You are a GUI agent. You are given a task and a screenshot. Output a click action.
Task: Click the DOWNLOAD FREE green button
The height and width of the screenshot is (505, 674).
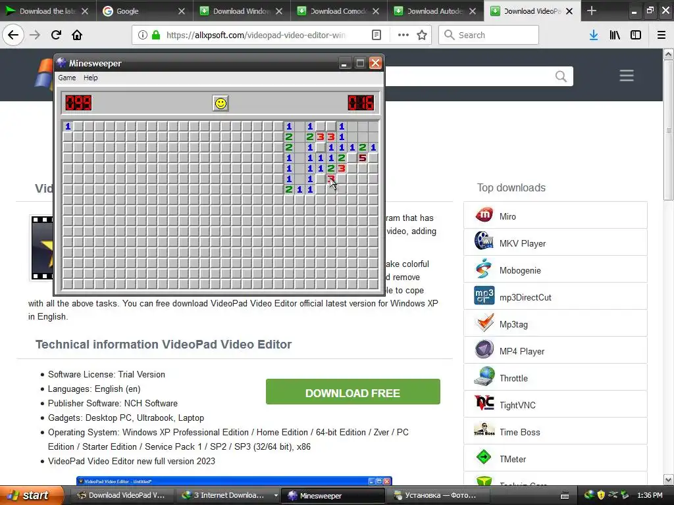353,392
